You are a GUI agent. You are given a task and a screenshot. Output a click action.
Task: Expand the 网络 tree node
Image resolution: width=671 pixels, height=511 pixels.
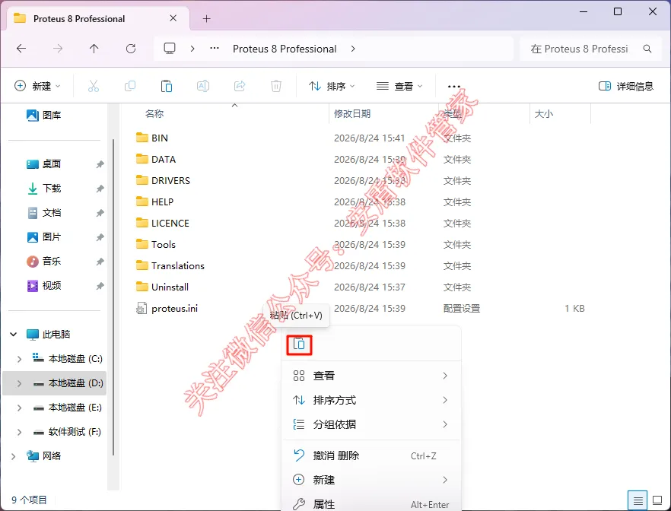[13, 457]
